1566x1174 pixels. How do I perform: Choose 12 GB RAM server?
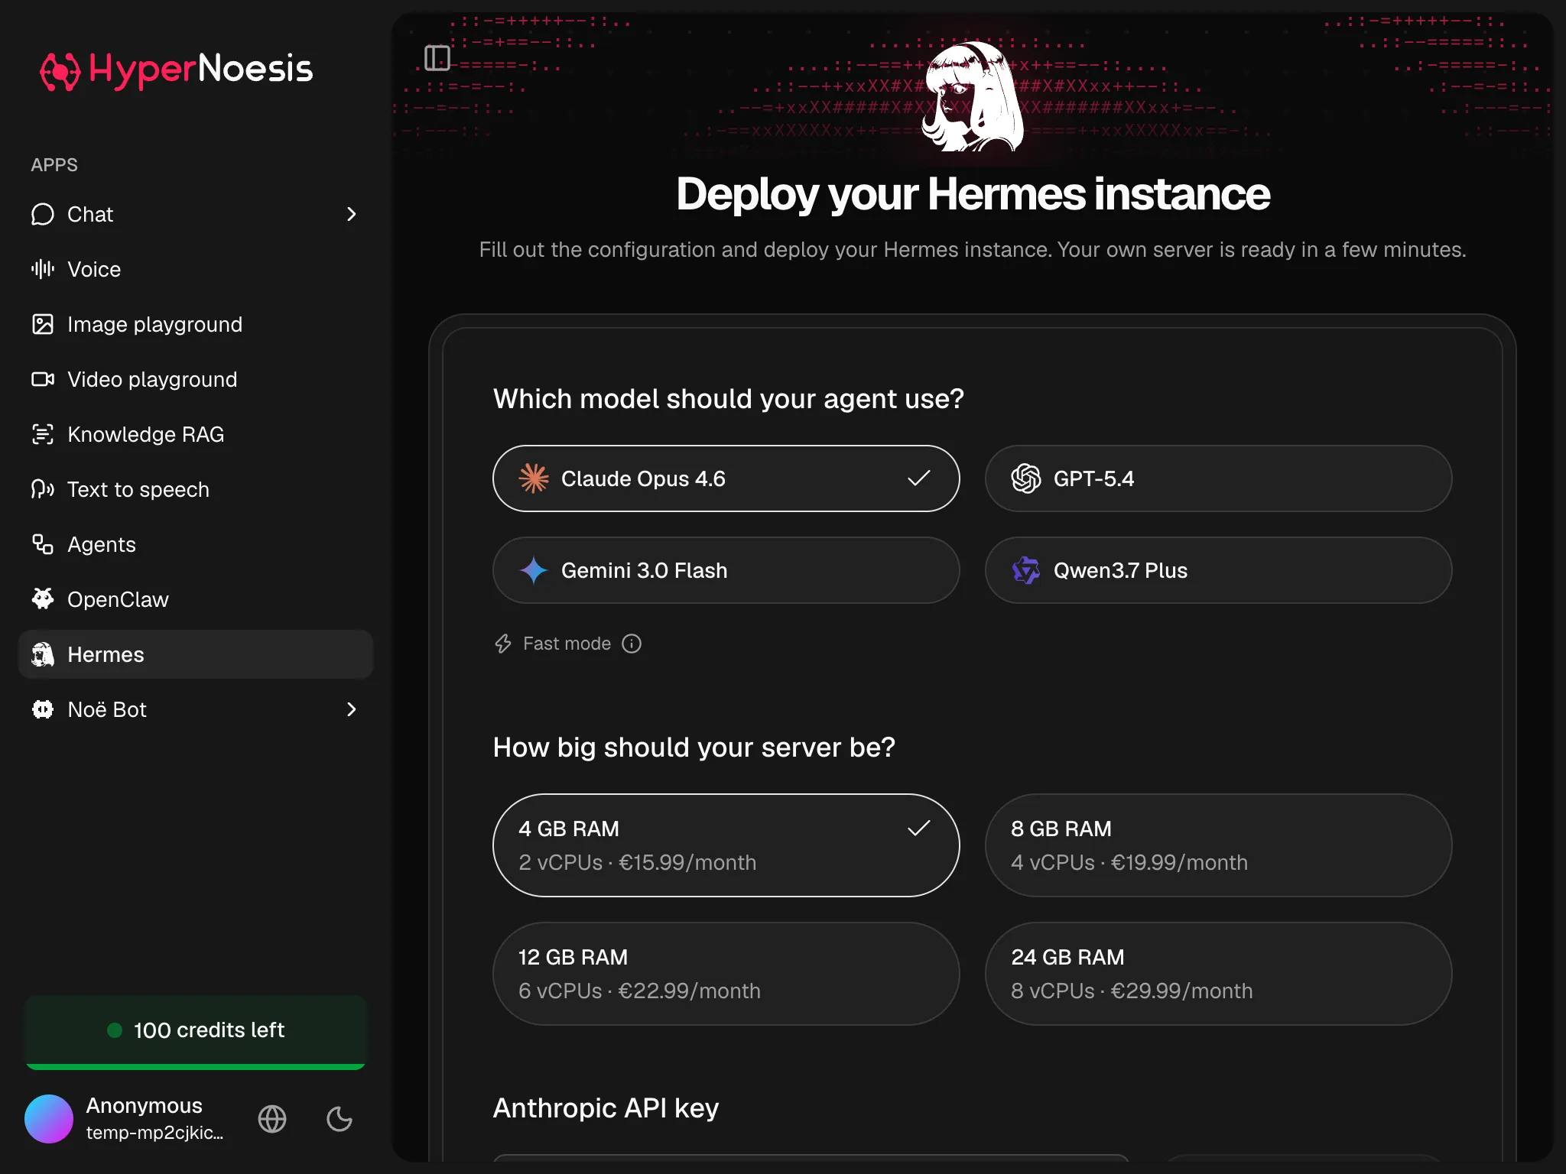[726, 974]
